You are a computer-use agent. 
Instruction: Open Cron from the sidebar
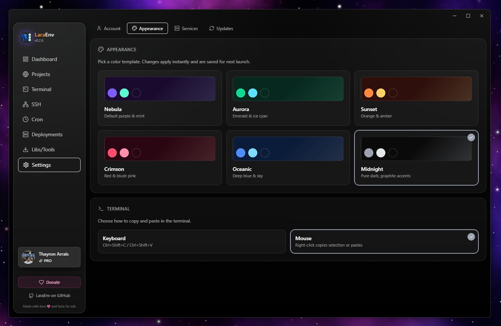click(x=49, y=119)
